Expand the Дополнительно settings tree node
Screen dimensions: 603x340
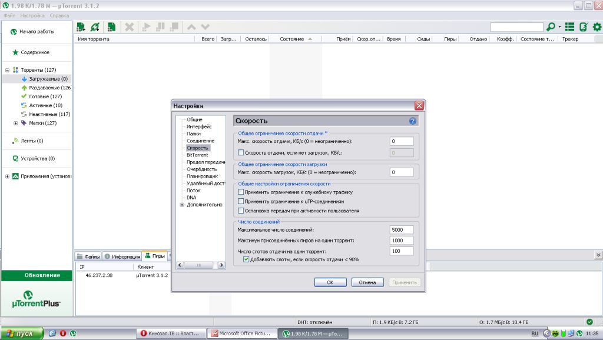pos(182,205)
